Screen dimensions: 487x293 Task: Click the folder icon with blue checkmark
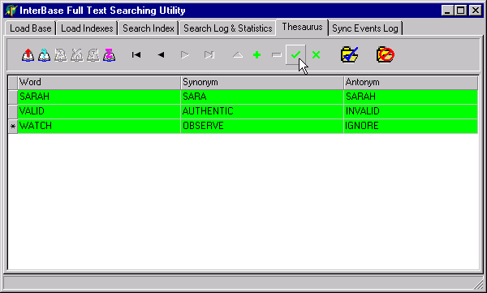pyautogui.click(x=349, y=54)
